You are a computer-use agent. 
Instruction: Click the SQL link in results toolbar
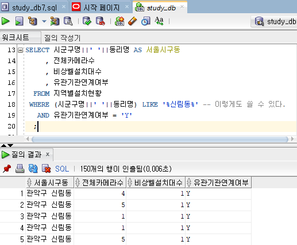pyautogui.click(x=62, y=169)
